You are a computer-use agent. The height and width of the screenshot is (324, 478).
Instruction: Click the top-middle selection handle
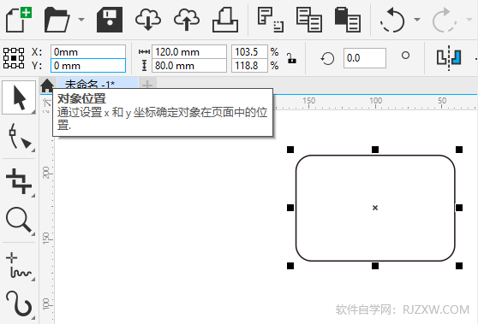[x=375, y=150]
